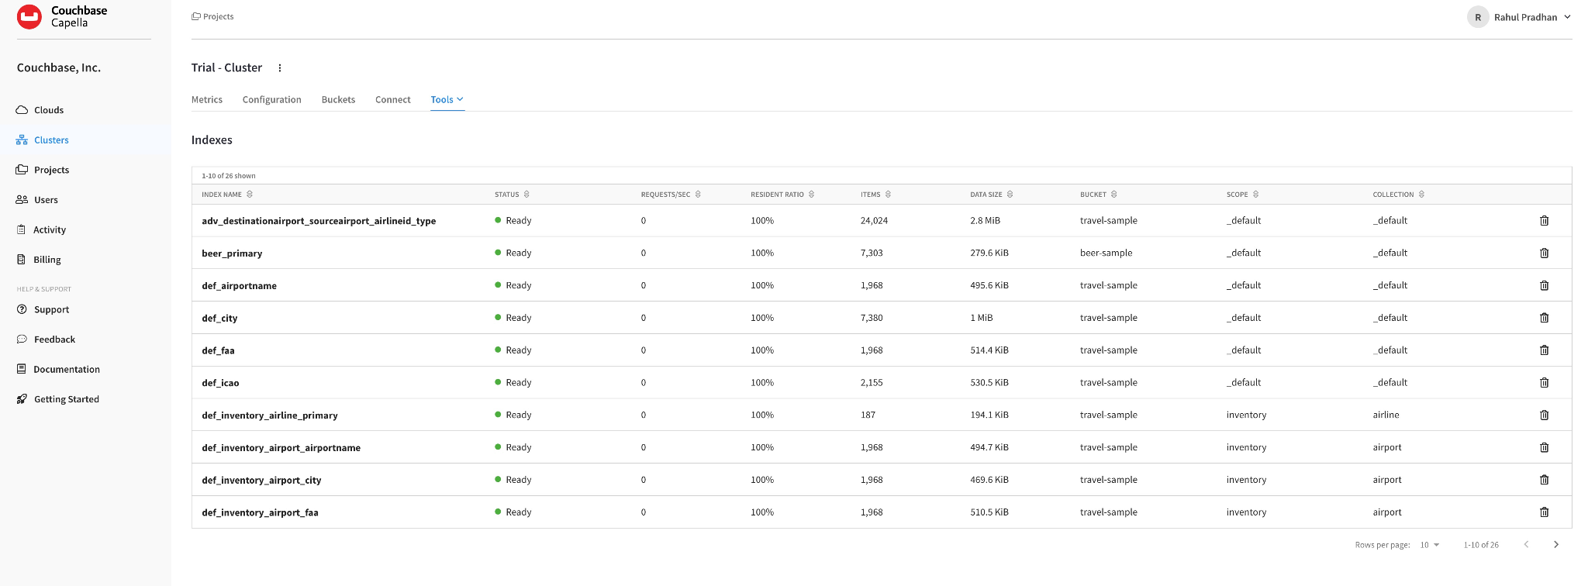Go to Users in sidebar

(x=46, y=200)
